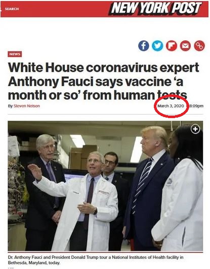210x269 pixels.
Task: Click the word "coronavirus" in headline
Action: (121, 68)
